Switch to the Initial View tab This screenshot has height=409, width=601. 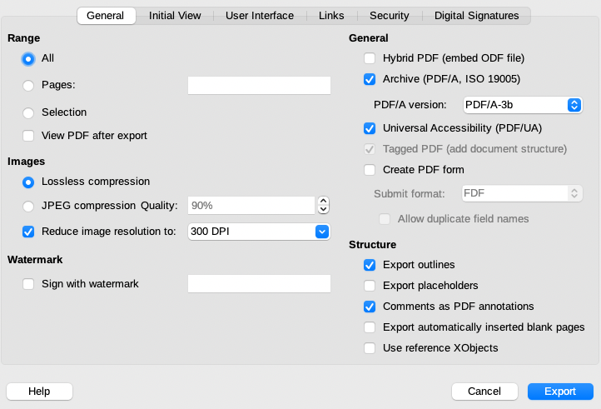point(175,16)
